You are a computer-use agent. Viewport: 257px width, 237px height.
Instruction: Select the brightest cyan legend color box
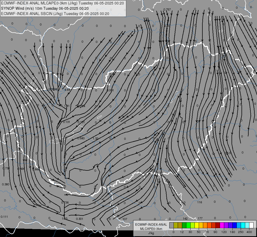point(243,225)
